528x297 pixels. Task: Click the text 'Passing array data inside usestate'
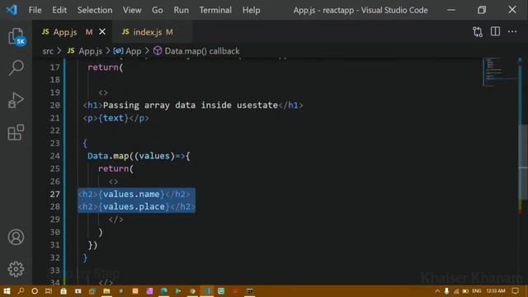191,106
